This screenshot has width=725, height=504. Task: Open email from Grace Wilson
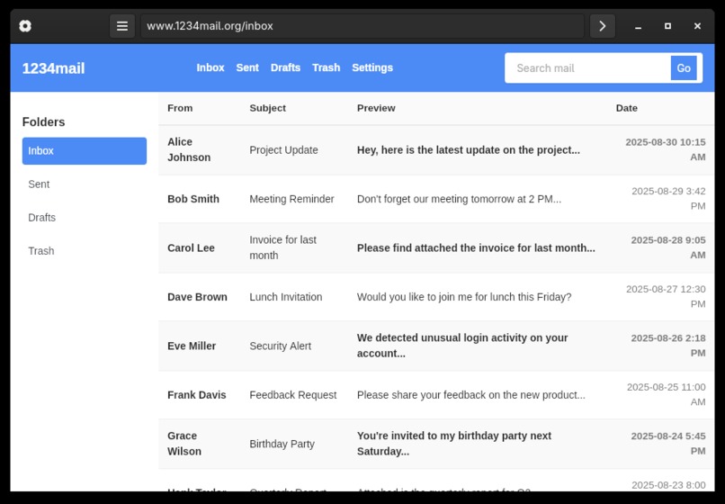click(x=184, y=444)
